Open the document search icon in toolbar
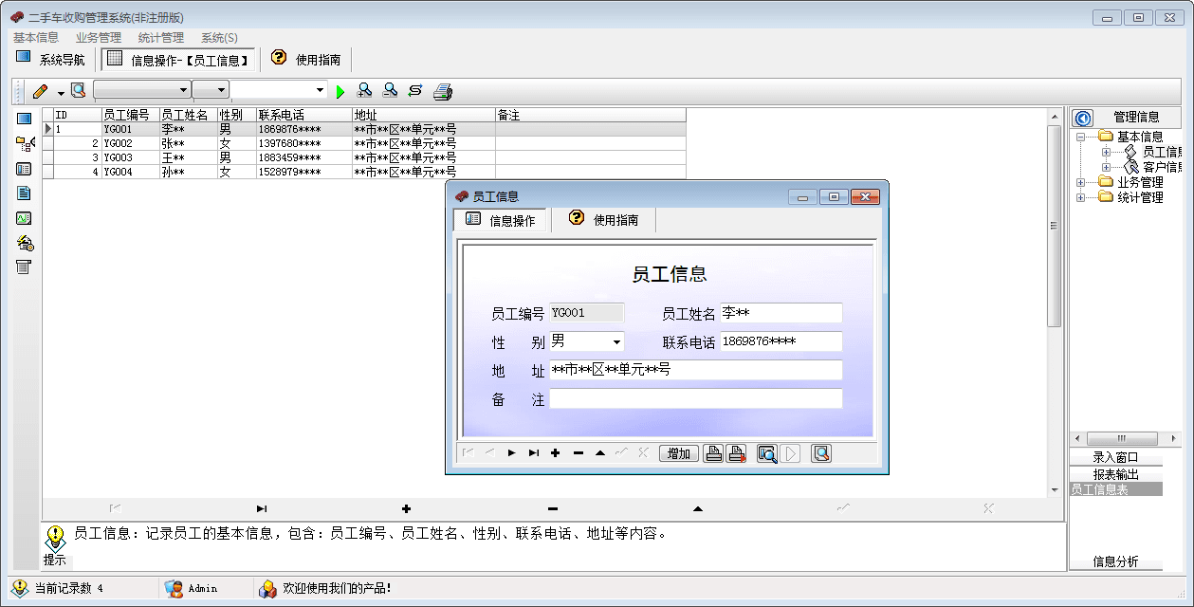The width and height of the screenshot is (1194, 607). [x=78, y=90]
